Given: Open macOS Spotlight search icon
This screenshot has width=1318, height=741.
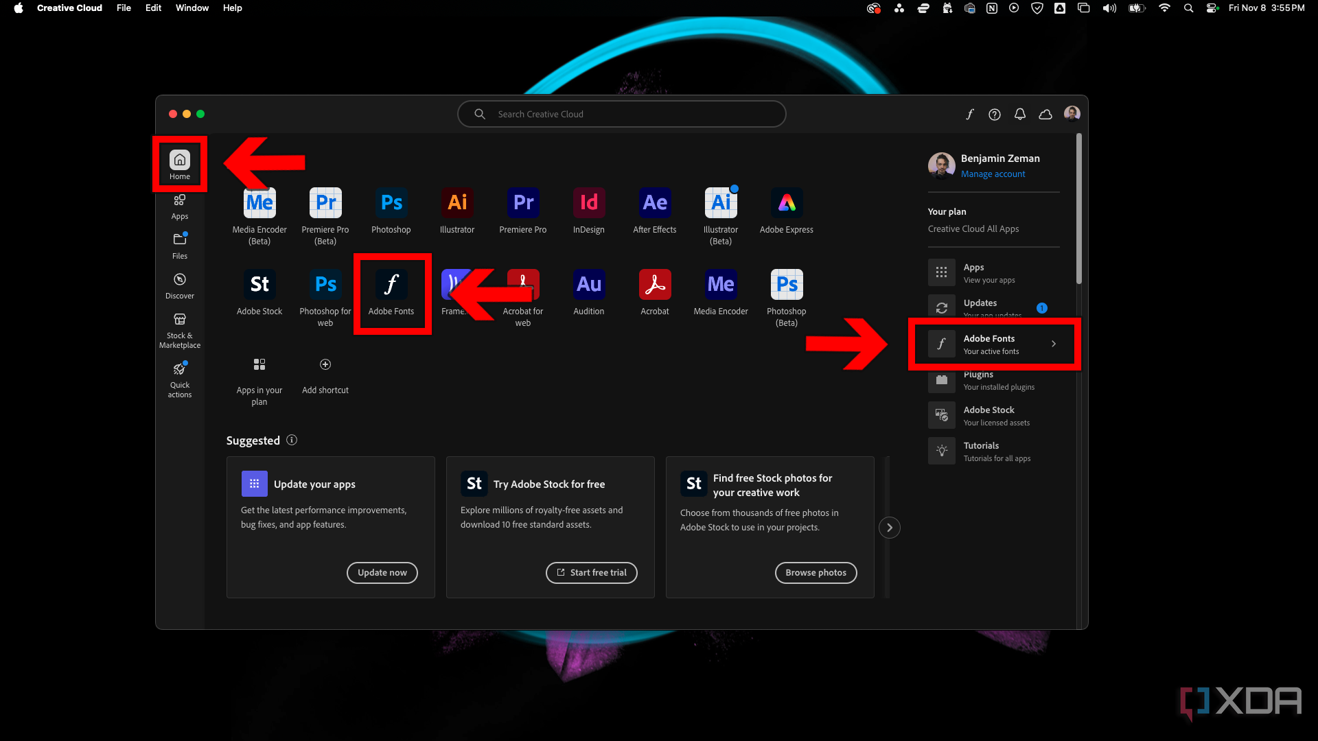Looking at the screenshot, I should tap(1188, 8).
